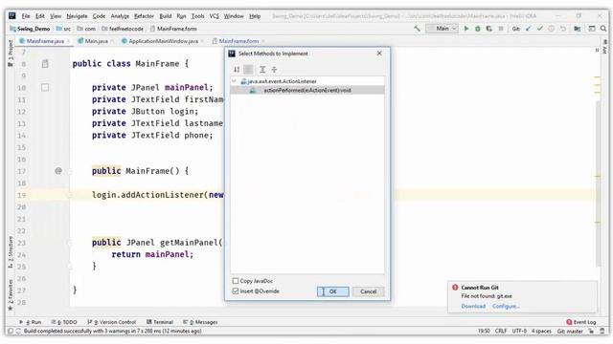This screenshot has height=344, width=613.
Task: Click the Git Show History clock icon
Action: [x=552, y=29]
